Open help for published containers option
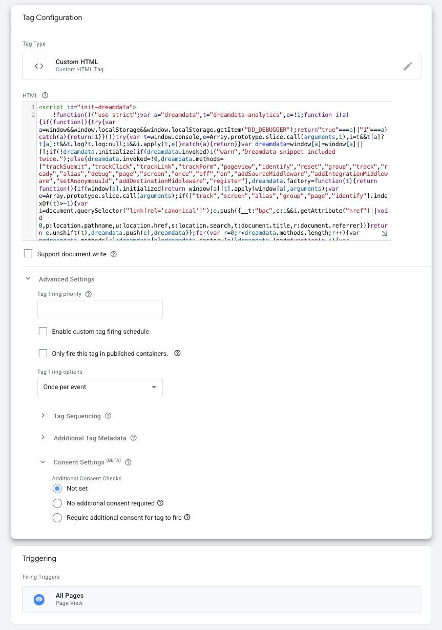The width and height of the screenshot is (442, 630). click(178, 353)
